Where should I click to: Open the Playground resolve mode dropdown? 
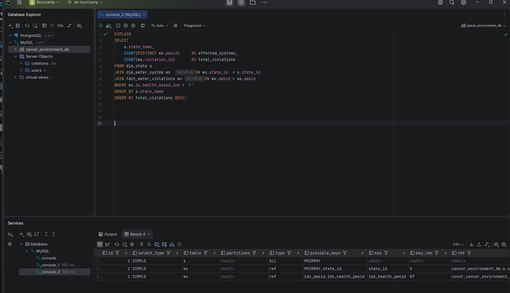tap(194, 26)
